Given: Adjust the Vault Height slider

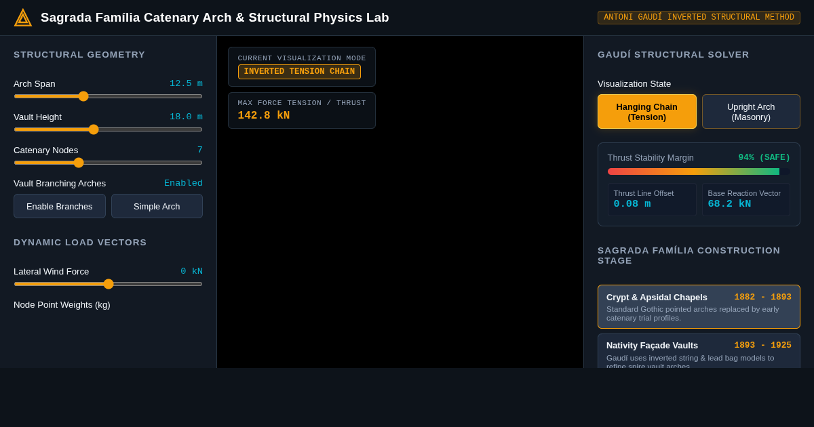Looking at the screenshot, I should pos(108,129).
